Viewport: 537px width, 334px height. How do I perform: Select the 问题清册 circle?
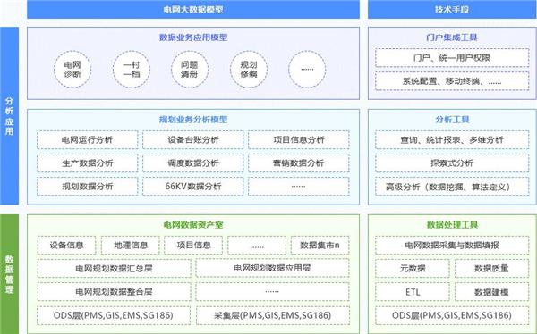pos(190,70)
